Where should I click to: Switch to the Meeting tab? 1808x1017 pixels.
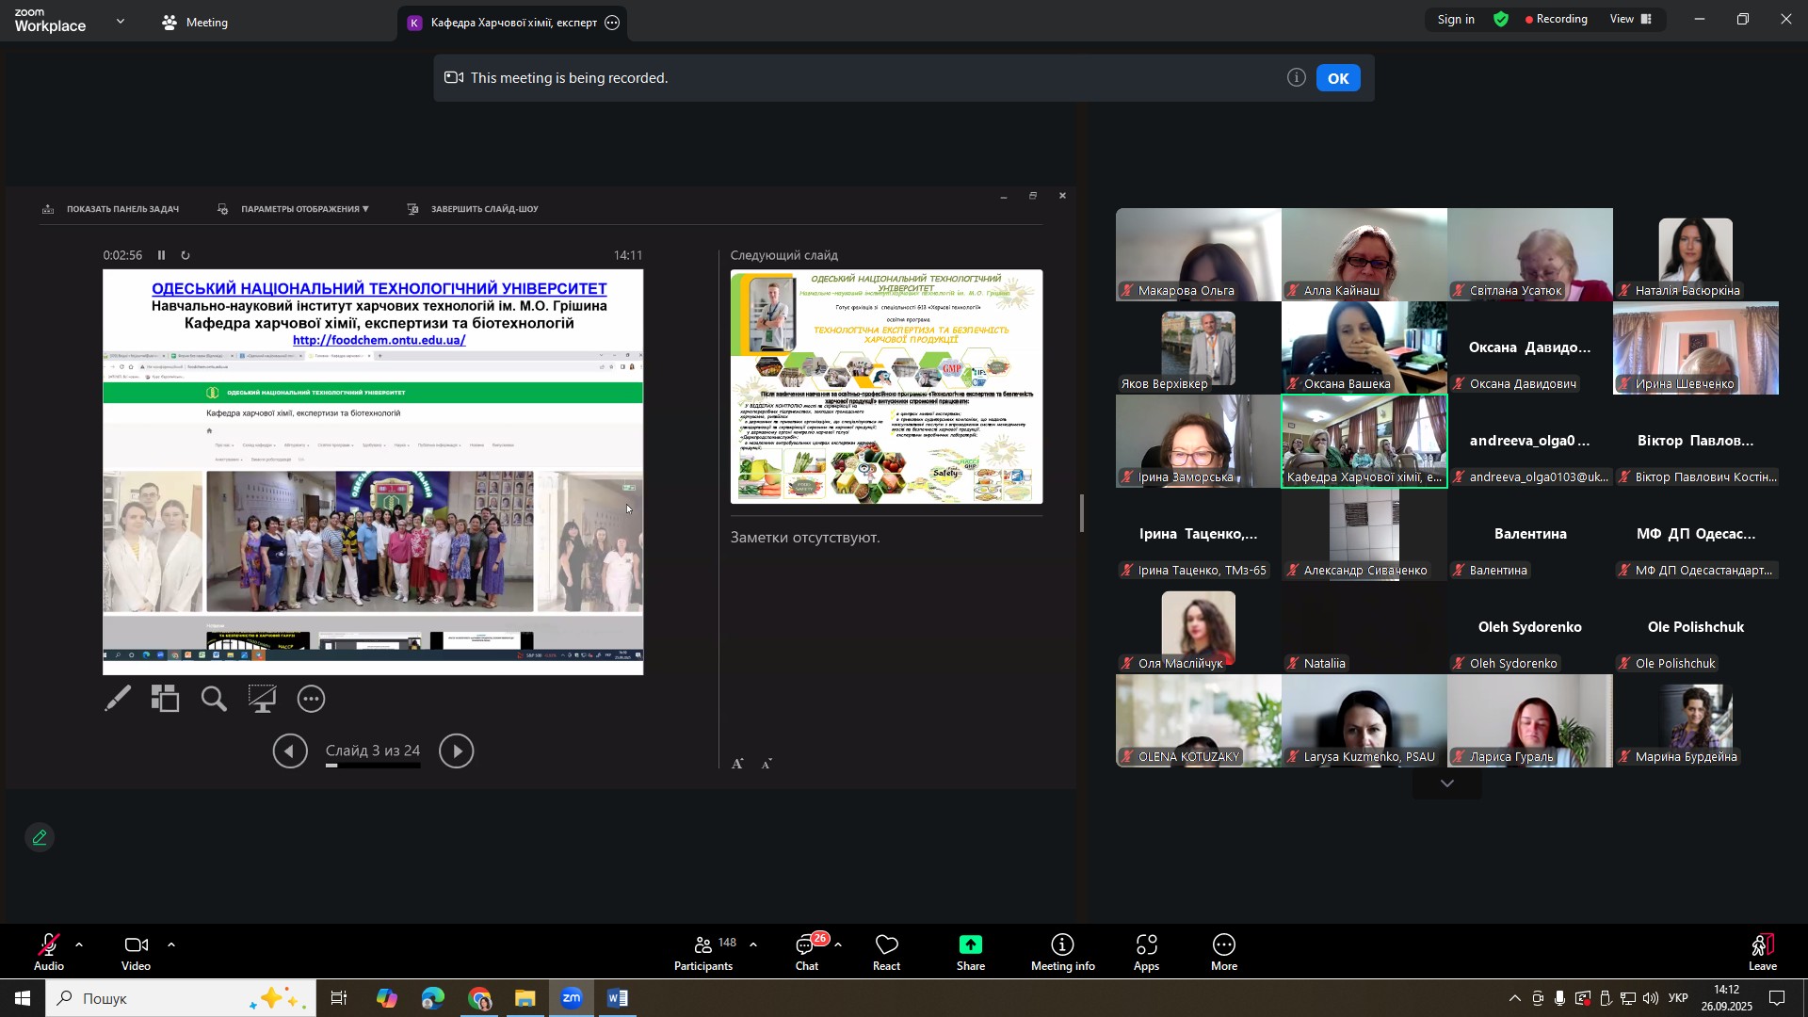coord(196,23)
